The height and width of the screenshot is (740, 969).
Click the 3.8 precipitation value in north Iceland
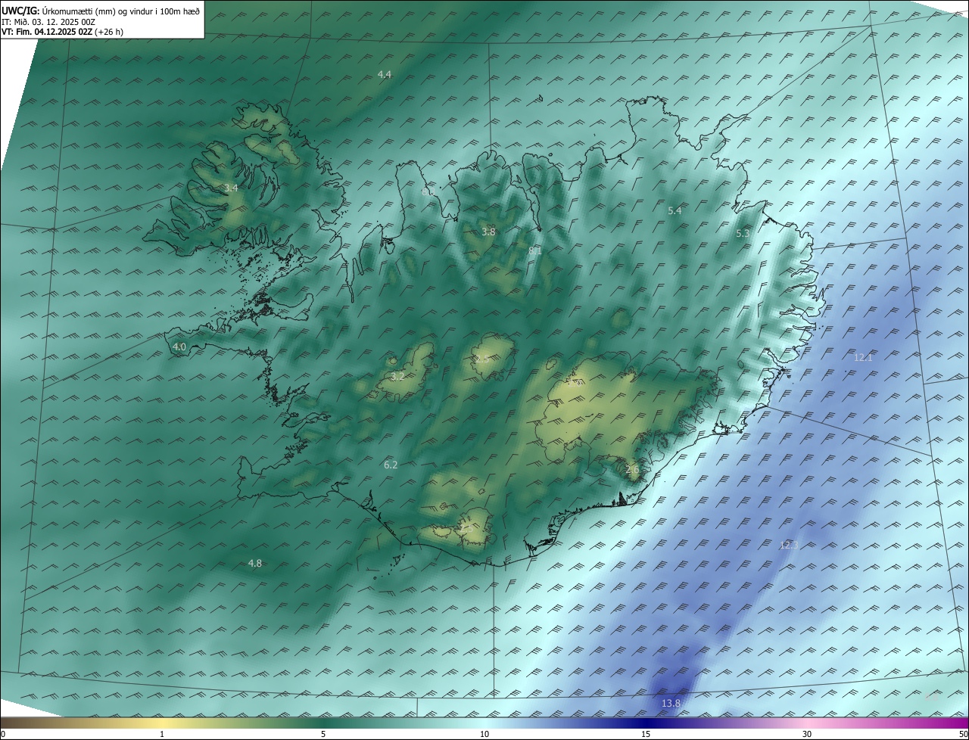point(488,232)
